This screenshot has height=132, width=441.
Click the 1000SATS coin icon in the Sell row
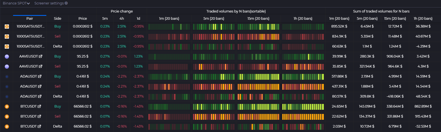pyautogui.click(x=7, y=36)
